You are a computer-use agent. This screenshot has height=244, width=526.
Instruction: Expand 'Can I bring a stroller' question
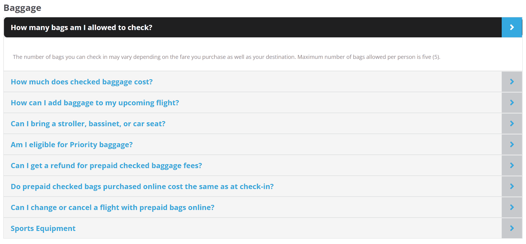click(x=88, y=124)
